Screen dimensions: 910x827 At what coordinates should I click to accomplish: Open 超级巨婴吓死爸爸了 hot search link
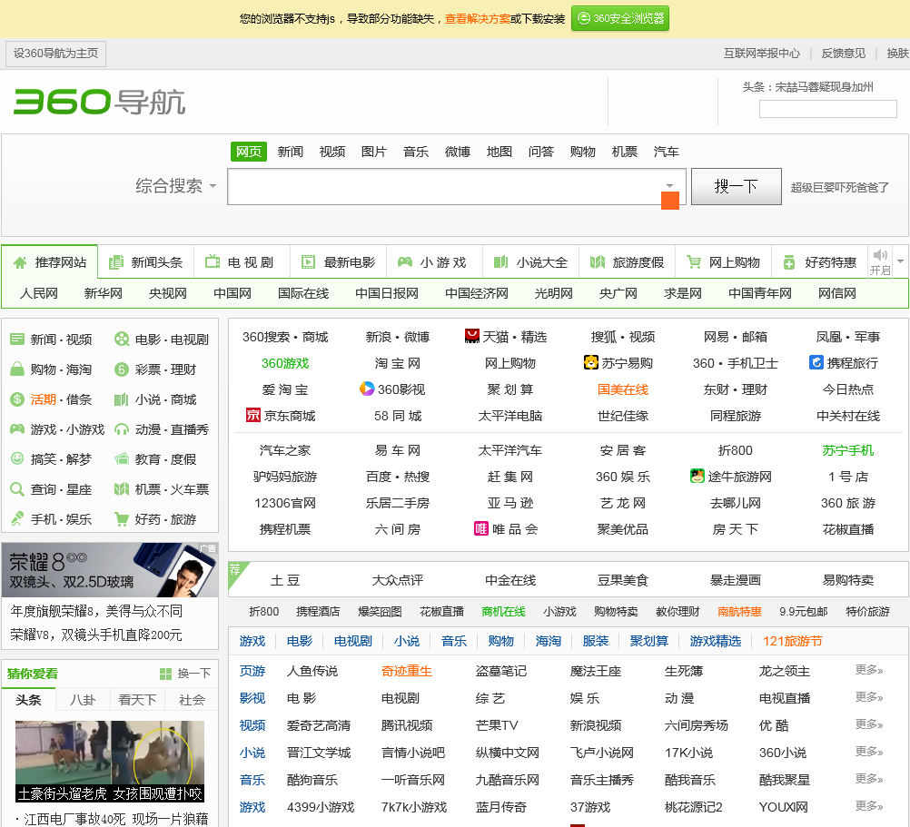pos(840,187)
